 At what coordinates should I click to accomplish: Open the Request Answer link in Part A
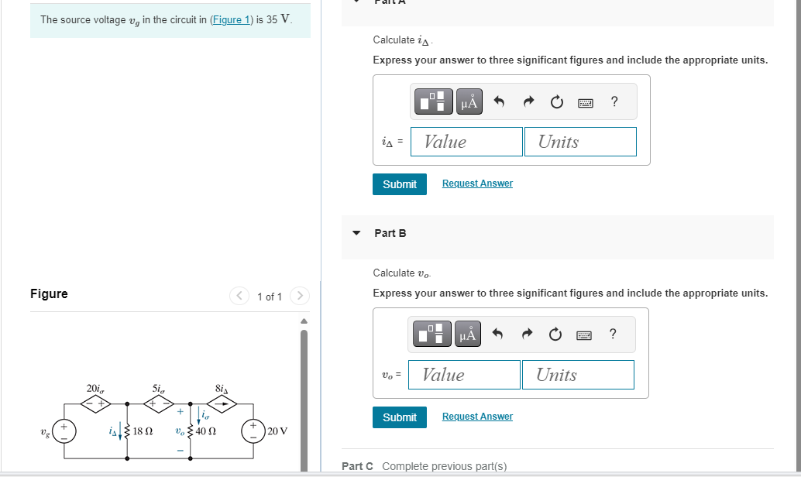tap(476, 183)
